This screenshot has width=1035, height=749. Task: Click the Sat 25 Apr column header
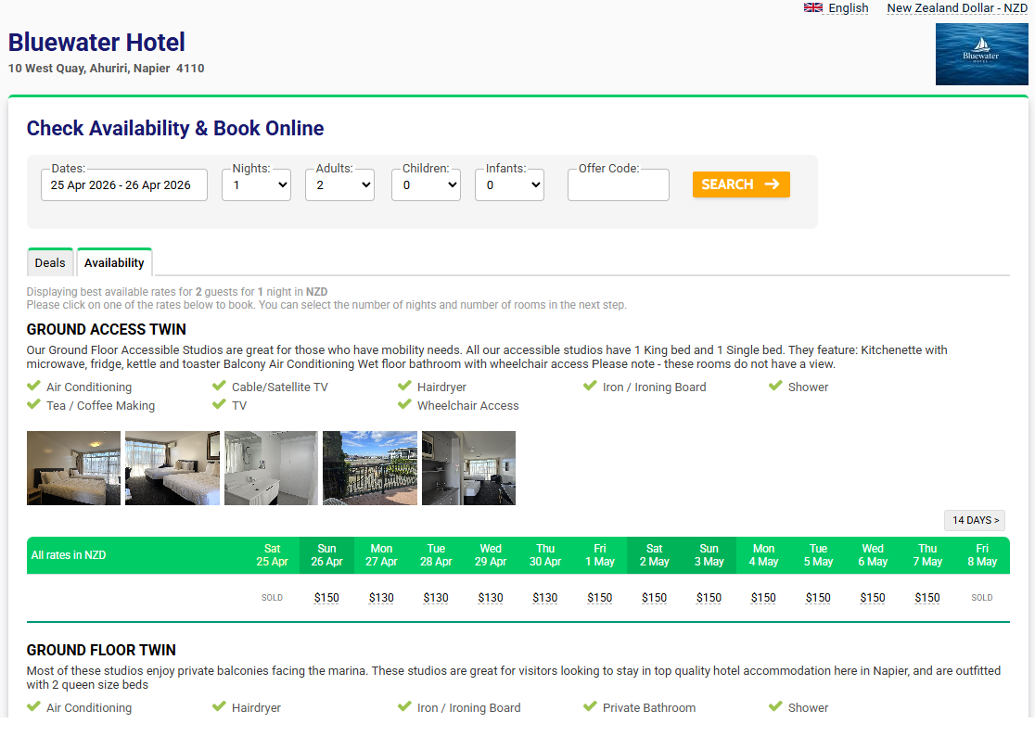[x=272, y=555]
